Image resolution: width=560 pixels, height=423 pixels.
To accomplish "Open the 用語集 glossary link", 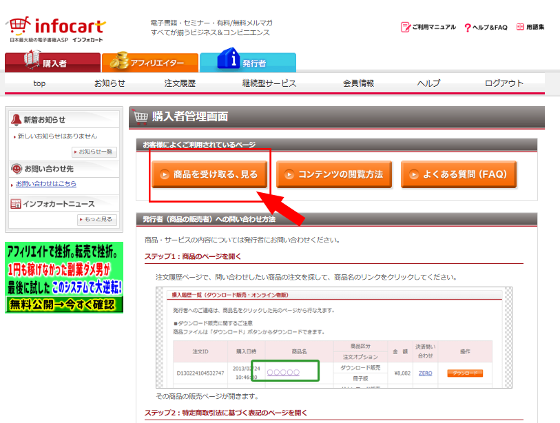I will 530,27.
